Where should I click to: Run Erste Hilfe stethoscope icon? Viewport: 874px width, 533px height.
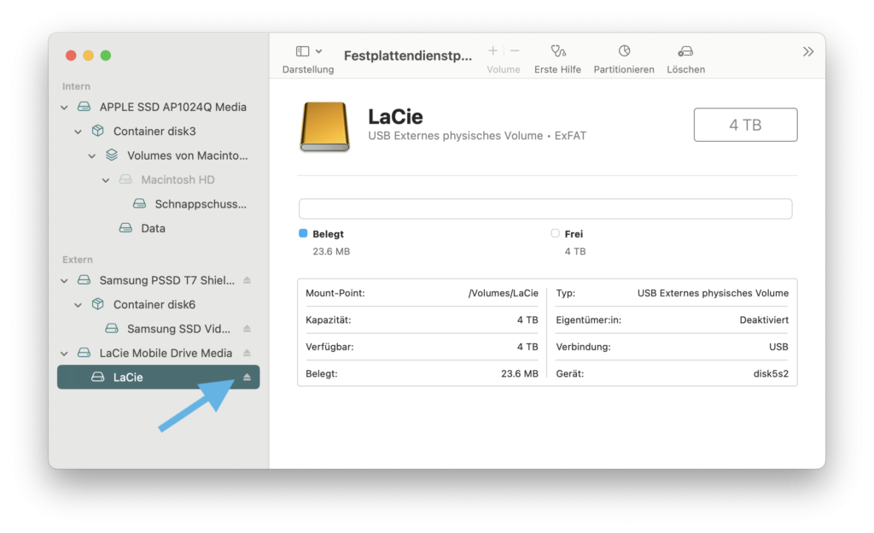click(x=558, y=51)
